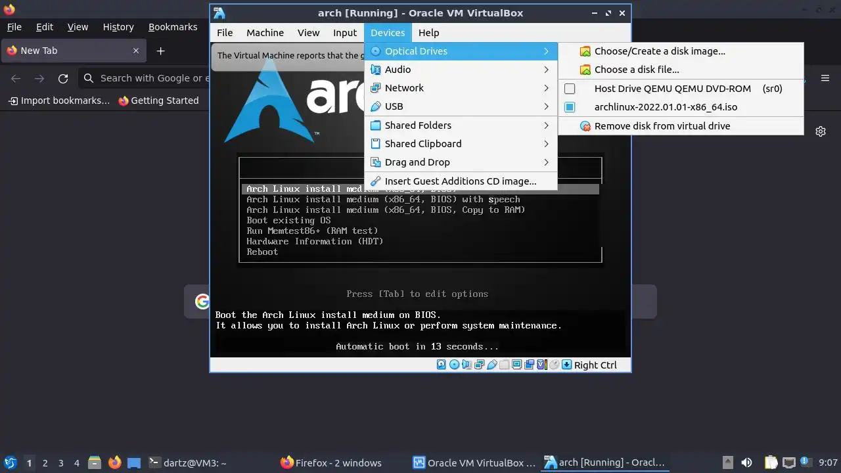The image size is (841, 473).
Task: Click the volume speaker icon in system tray
Action: (x=746, y=463)
